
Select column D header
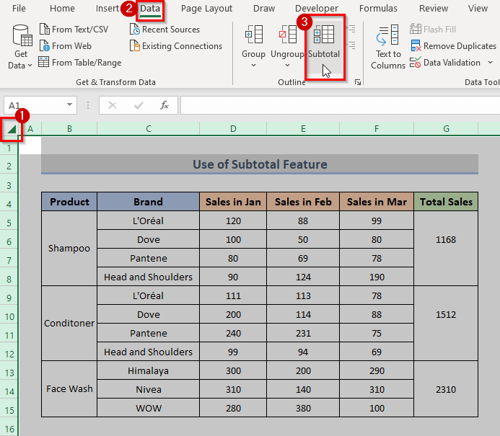(233, 129)
